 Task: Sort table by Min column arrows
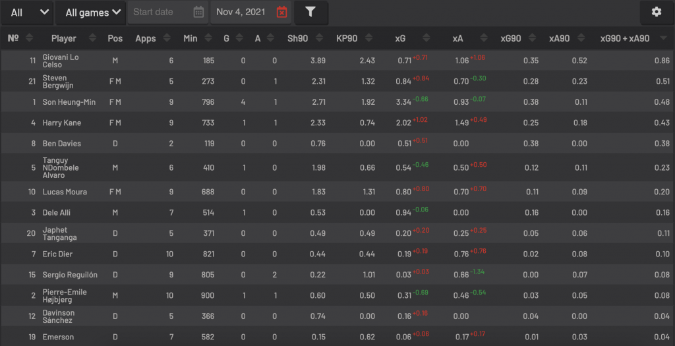click(x=208, y=38)
